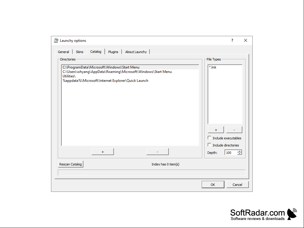Open the Skins tab
The width and height of the screenshot is (304, 228).
click(x=79, y=52)
